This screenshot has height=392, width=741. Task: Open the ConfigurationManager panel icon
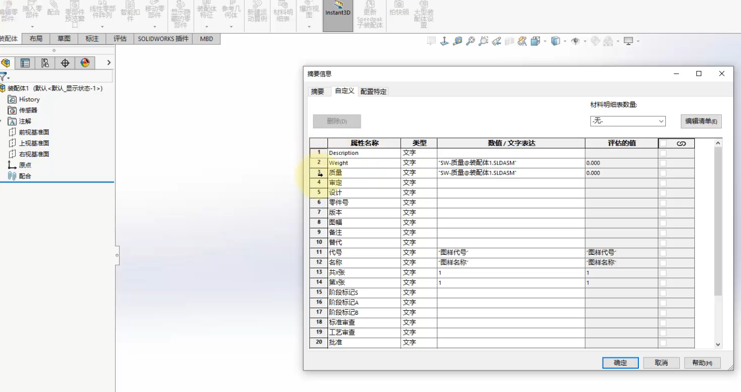pyautogui.click(x=45, y=63)
